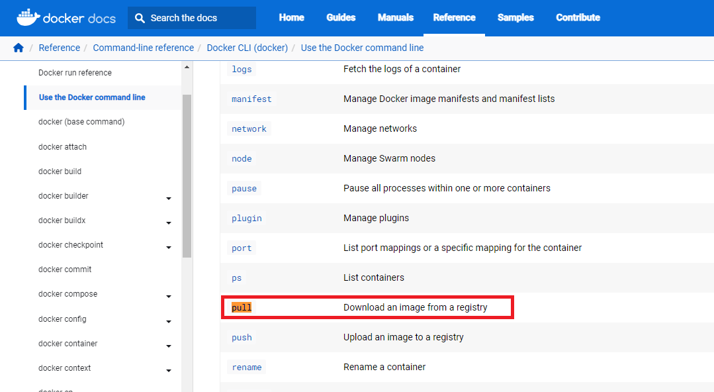Open docker build sidebar entry
Screen dimensions: 714x392
[60, 171]
